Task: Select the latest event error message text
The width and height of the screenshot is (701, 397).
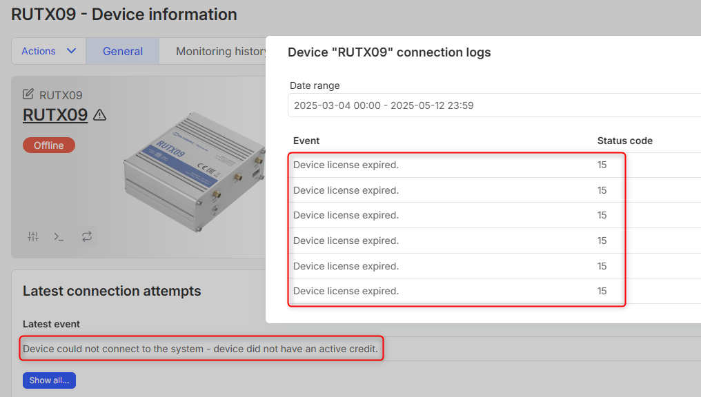Action: coord(200,349)
